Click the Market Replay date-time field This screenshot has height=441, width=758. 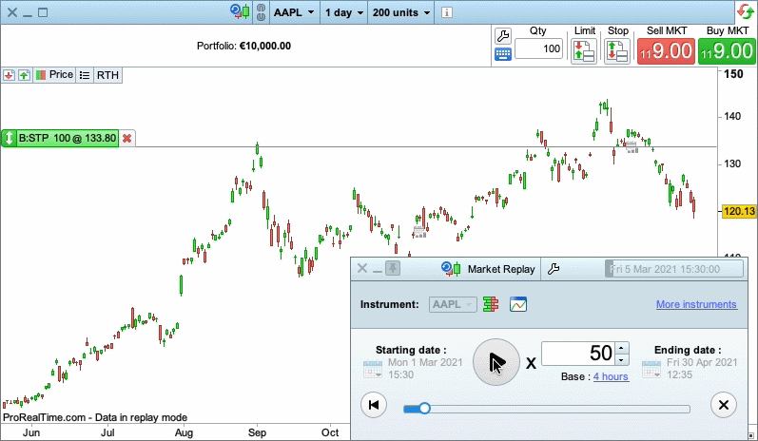(674, 269)
